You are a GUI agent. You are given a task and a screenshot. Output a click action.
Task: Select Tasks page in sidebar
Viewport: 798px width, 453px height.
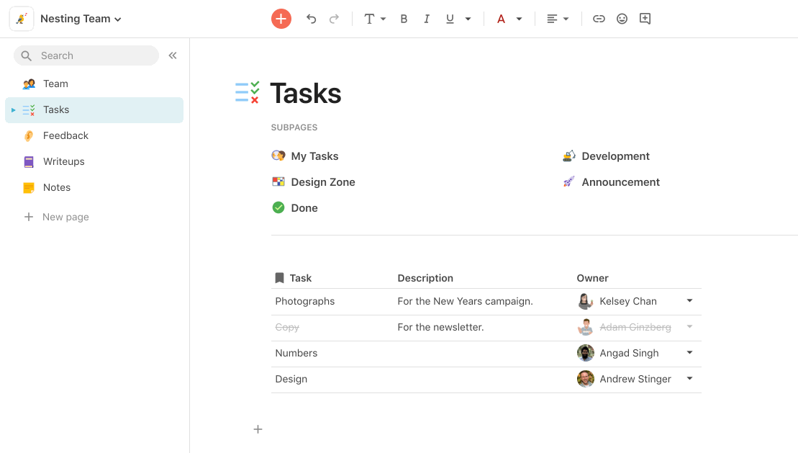94,110
